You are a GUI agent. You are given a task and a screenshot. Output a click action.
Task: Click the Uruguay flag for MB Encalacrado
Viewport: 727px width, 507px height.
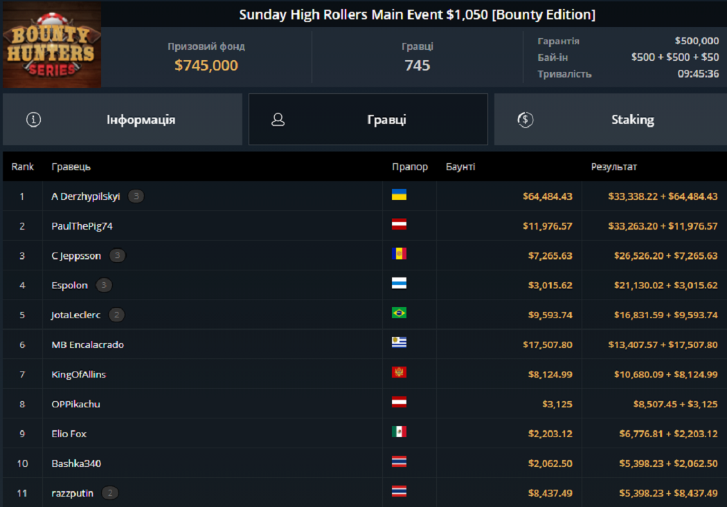(x=399, y=343)
